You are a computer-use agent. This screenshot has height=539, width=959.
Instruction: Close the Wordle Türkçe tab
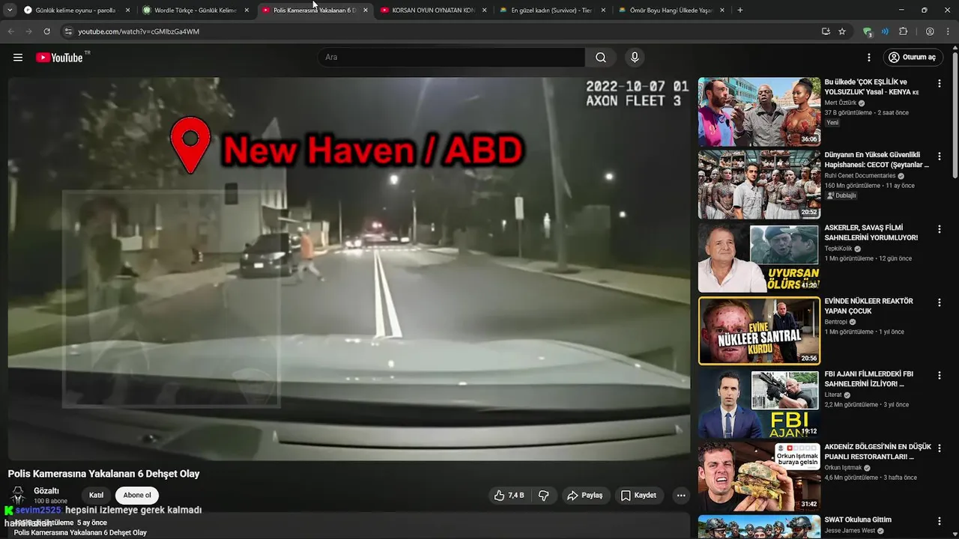(246, 10)
